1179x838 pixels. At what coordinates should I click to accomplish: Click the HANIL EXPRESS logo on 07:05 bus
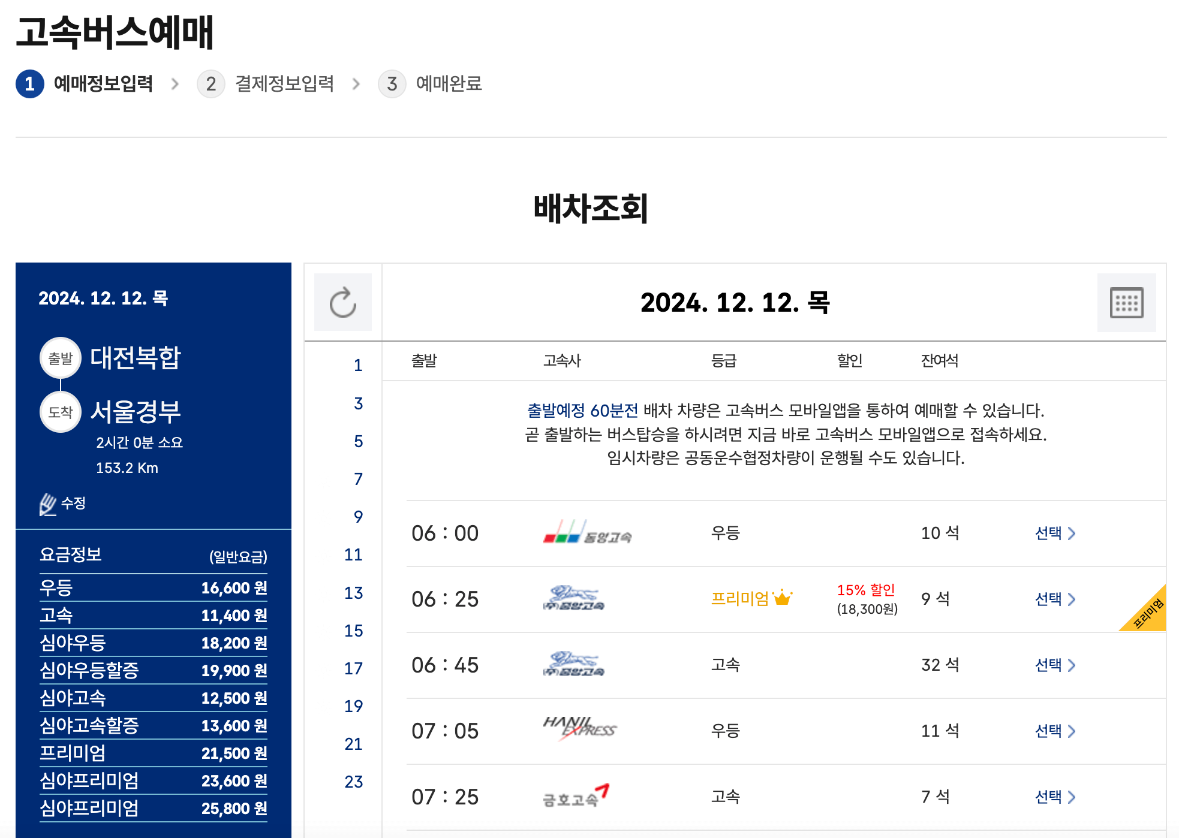click(x=579, y=728)
